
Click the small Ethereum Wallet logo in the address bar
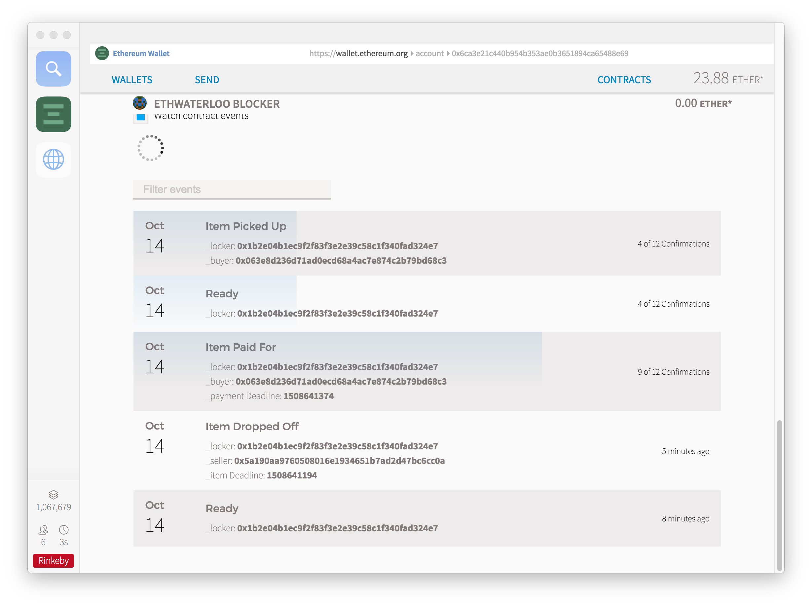click(x=102, y=54)
